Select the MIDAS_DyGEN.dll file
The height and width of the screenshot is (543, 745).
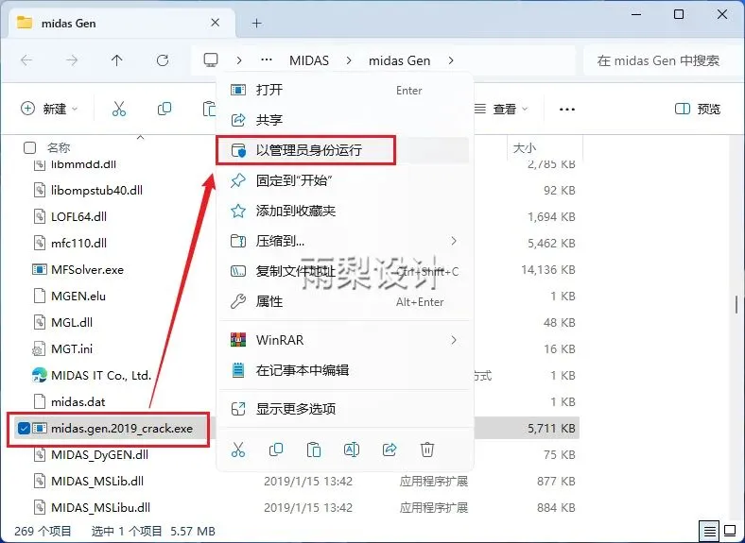(100, 455)
